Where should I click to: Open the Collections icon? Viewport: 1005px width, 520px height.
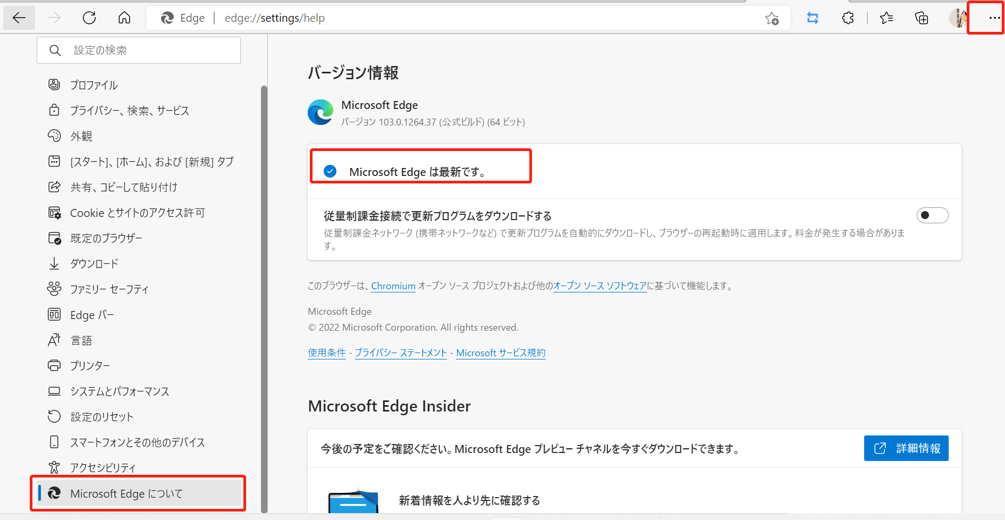[x=922, y=18]
